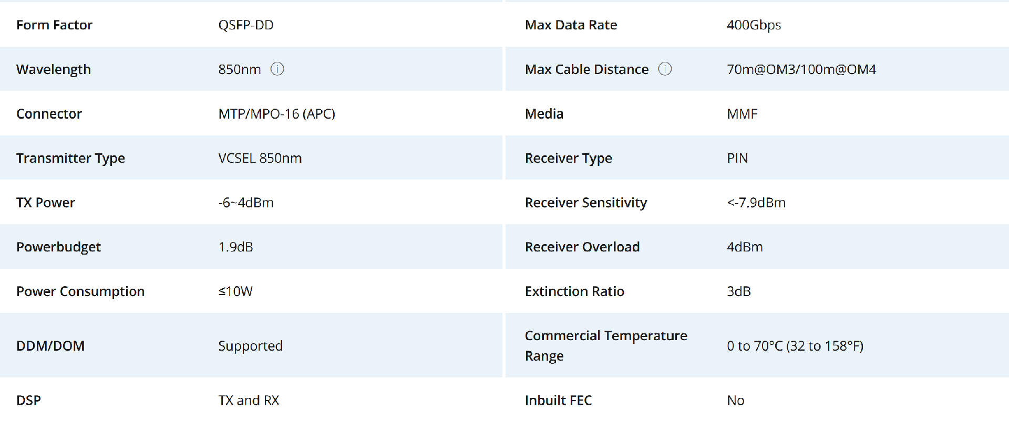Click the MTP/MPO-16 (APC) connector value
The image size is (1009, 421).
[277, 114]
